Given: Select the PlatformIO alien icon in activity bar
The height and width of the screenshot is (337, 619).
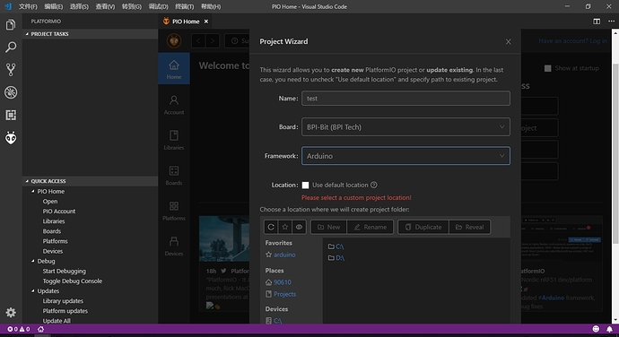Looking at the screenshot, I should tap(11, 138).
